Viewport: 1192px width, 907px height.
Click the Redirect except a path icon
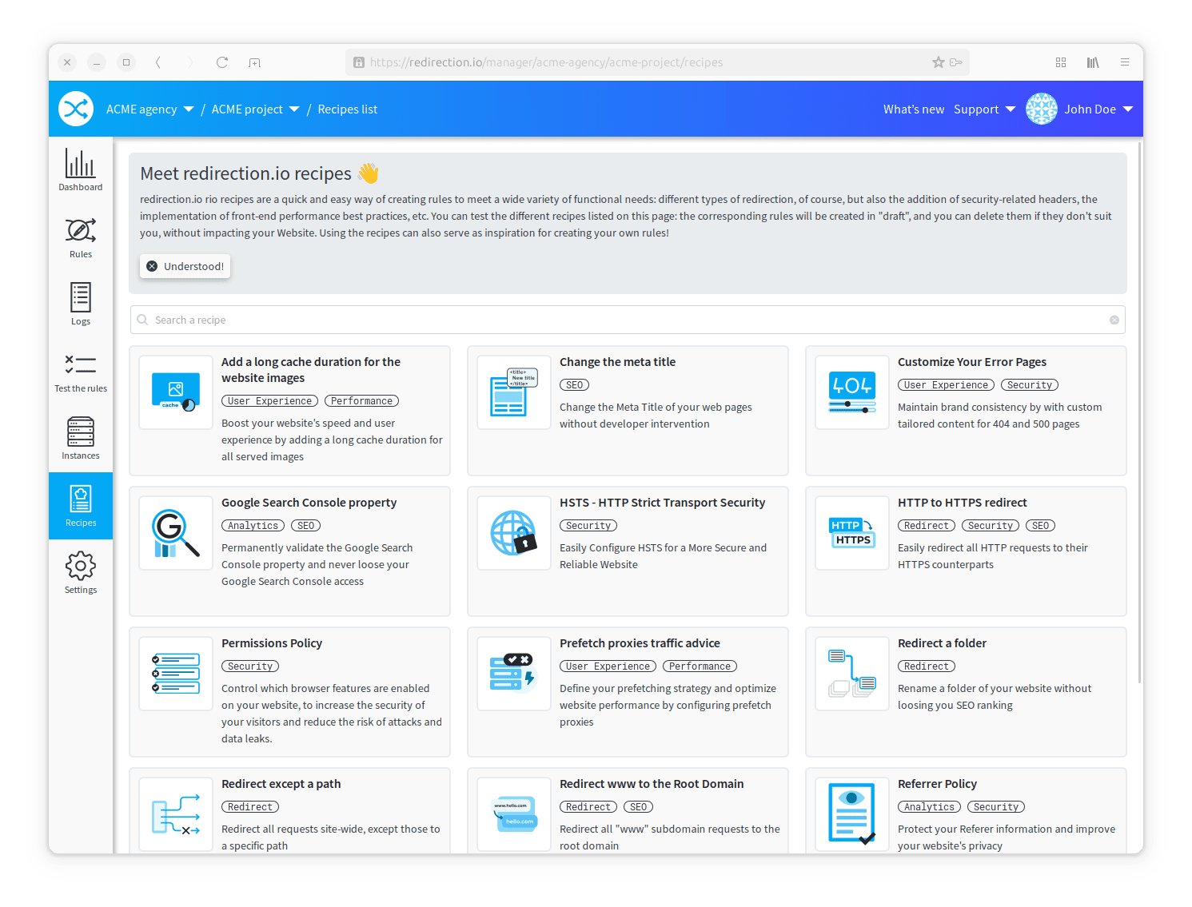(176, 814)
